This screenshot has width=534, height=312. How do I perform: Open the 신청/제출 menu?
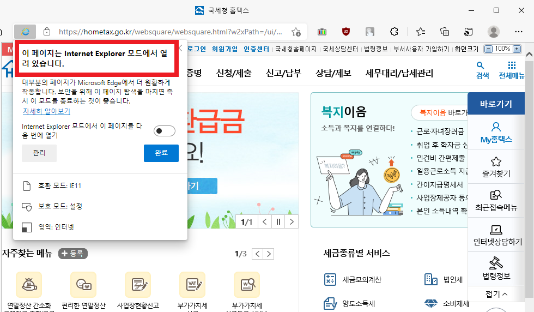pos(234,73)
